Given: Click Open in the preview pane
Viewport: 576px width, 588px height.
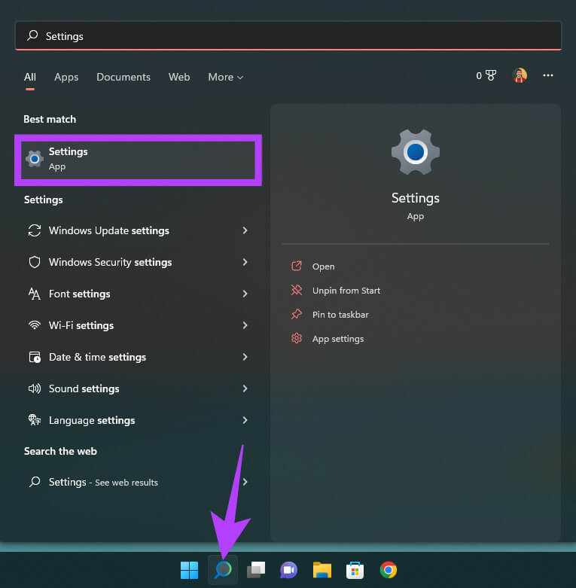Looking at the screenshot, I should click(323, 267).
